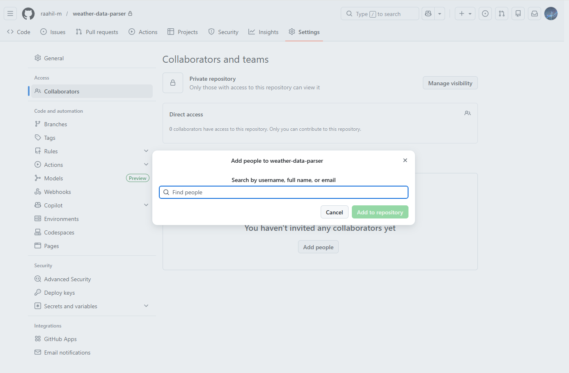Switch to the Projects tab
The image size is (569, 373).
point(183,32)
